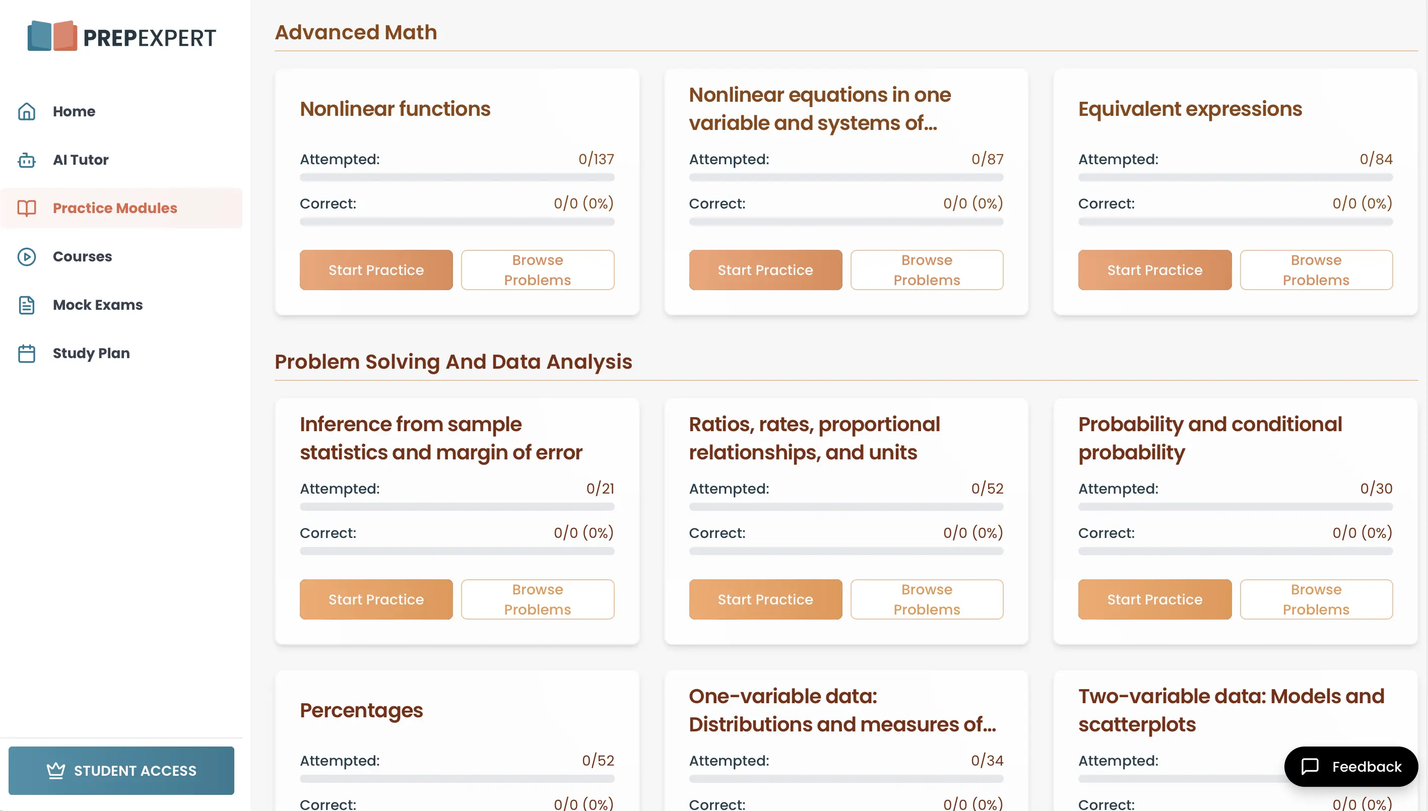1428x811 pixels.
Task: Click the One-variable data card title
Action: pyautogui.click(x=842, y=711)
